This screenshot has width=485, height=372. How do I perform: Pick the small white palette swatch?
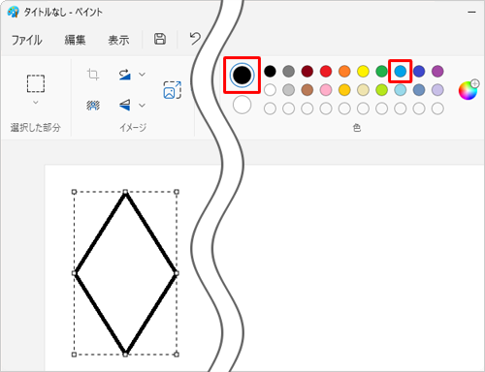270,90
